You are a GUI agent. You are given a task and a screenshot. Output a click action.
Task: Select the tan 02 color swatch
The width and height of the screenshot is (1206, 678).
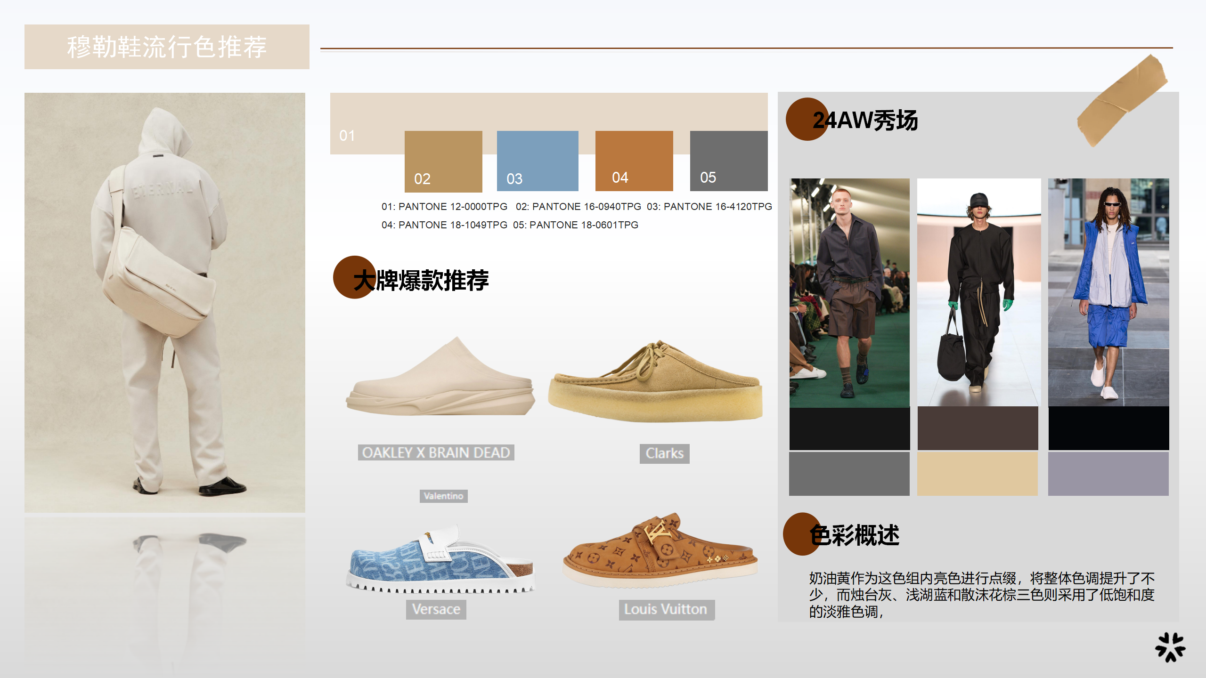[x=443, y=161]
